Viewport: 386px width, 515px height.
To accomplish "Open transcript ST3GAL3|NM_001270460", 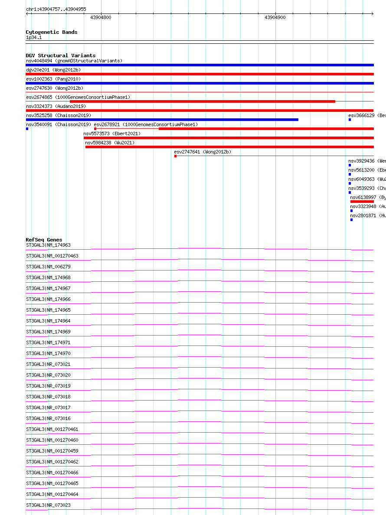I will point(52,440).
